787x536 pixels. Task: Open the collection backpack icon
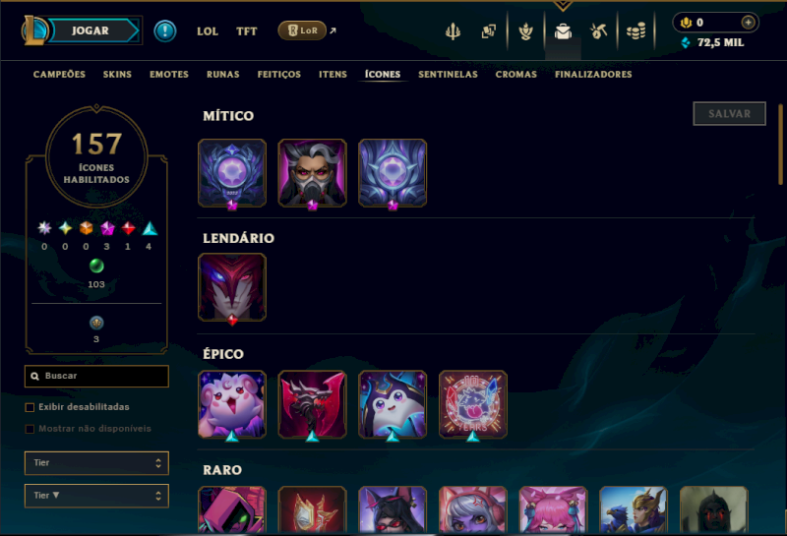pyautogui.click(x=563, y=31)
